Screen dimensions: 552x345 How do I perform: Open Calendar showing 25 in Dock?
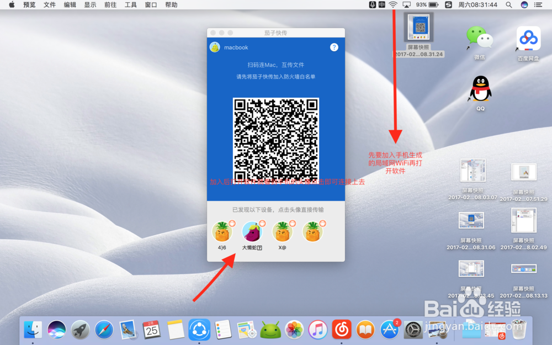coord(152,330)
